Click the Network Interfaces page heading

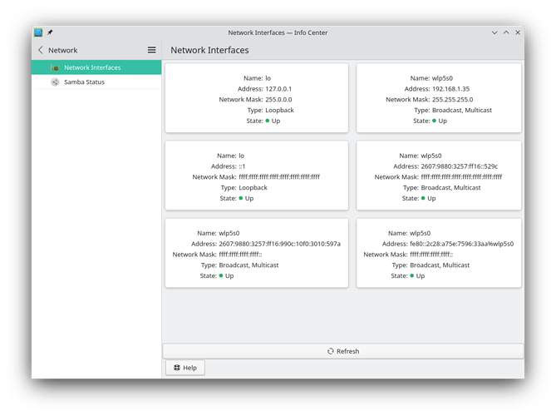(x=209, y=50)
